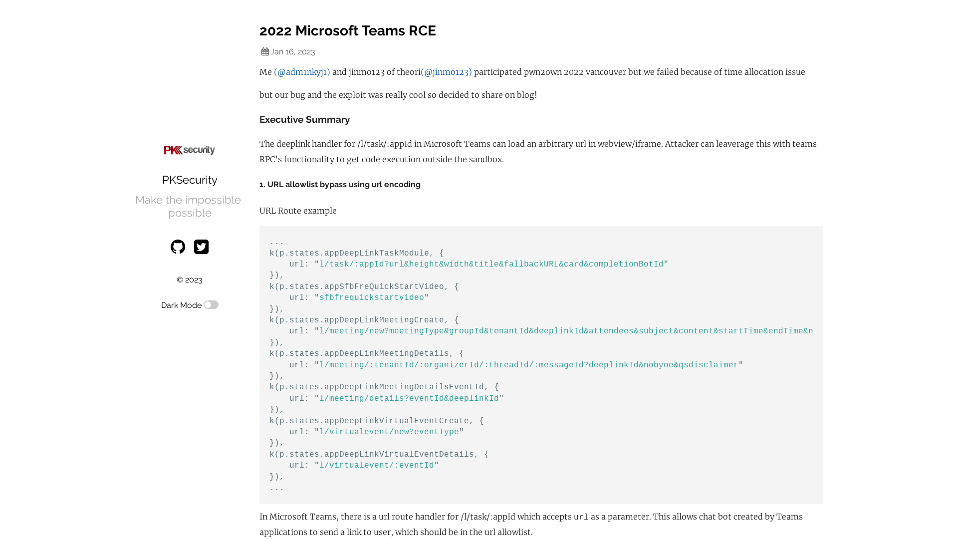Click the PKSecurity logo image
The height and width of the screenshot is (539, 958).
tap(189, 150)
